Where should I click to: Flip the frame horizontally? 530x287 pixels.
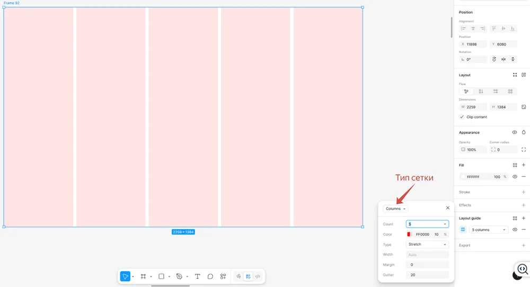click(x=503, y=59)
